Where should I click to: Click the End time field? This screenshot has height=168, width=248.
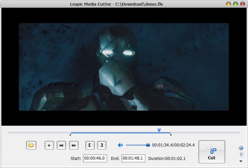coord(133,158)
